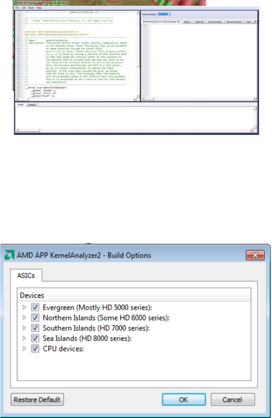Close the Build Options dialog with the X
The width and height of the screenshot is (272, 418).
click(255, 255)
